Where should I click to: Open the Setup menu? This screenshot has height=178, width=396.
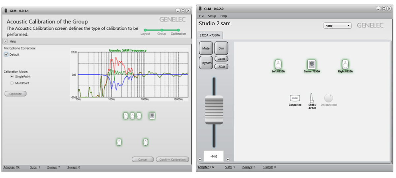point(212,16)
